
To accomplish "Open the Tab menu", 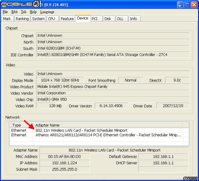I will [x=24, y=12].
